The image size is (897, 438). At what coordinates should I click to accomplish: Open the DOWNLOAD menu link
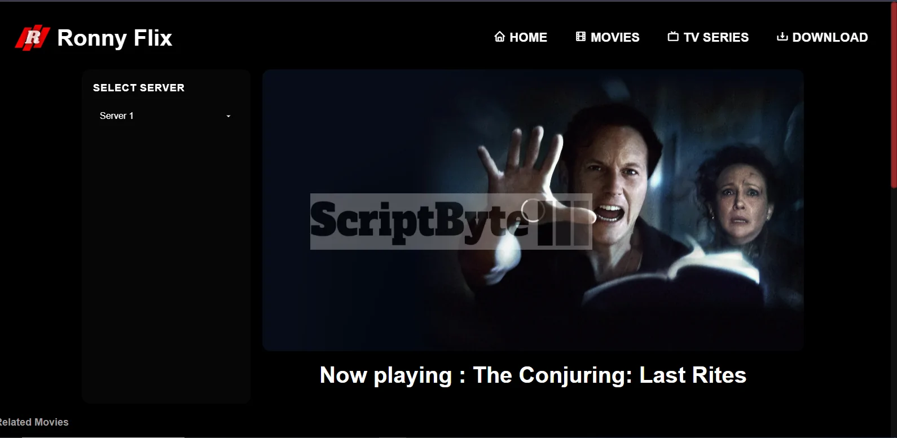[822, 37]
